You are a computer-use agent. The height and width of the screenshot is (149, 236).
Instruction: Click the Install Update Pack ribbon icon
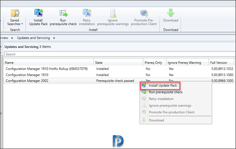[39, 13]
